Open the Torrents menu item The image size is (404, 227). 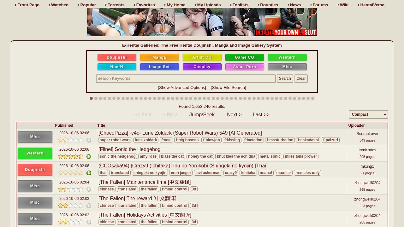tap(115, 5)
